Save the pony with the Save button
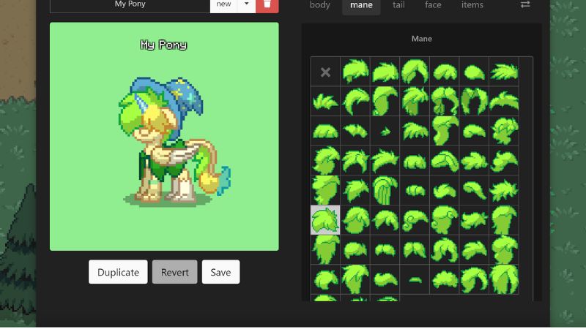Viewport: 586px width, 329px height. pos(220,272)
